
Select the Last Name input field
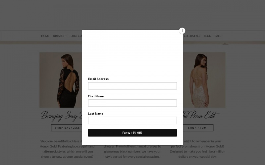coord(132,120)
